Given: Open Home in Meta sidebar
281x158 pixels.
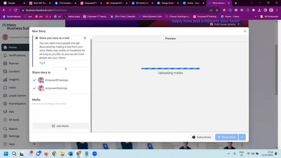Looking at the screenshot, I should tap(15, 47).
